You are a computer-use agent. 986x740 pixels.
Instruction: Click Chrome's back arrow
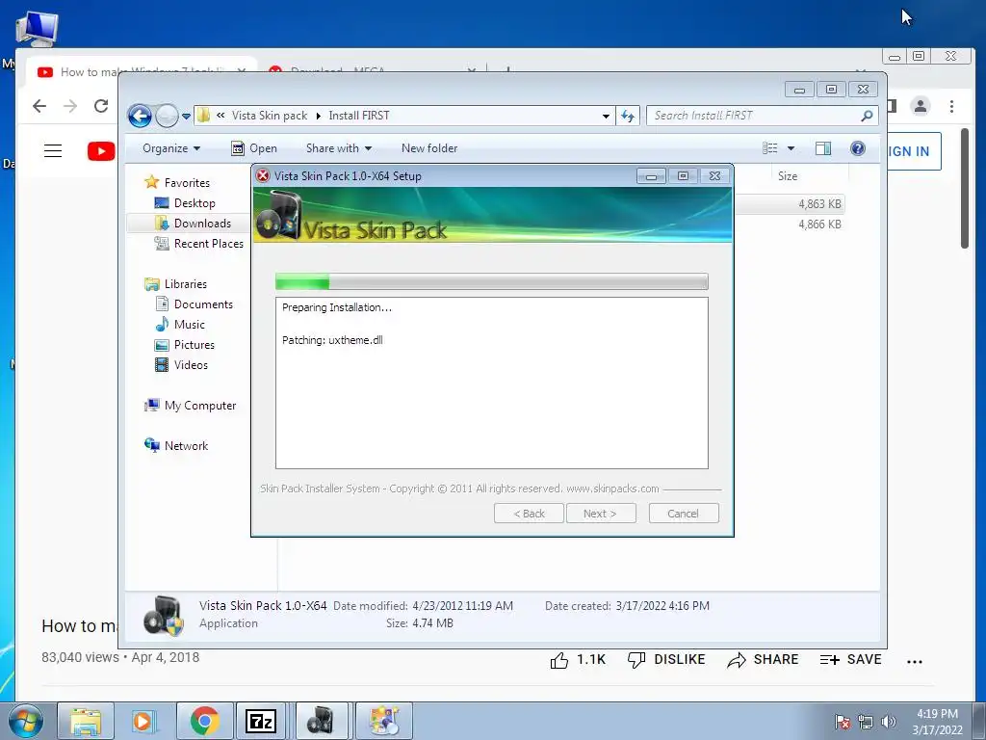pyautogui.click(x=39, y=106)
